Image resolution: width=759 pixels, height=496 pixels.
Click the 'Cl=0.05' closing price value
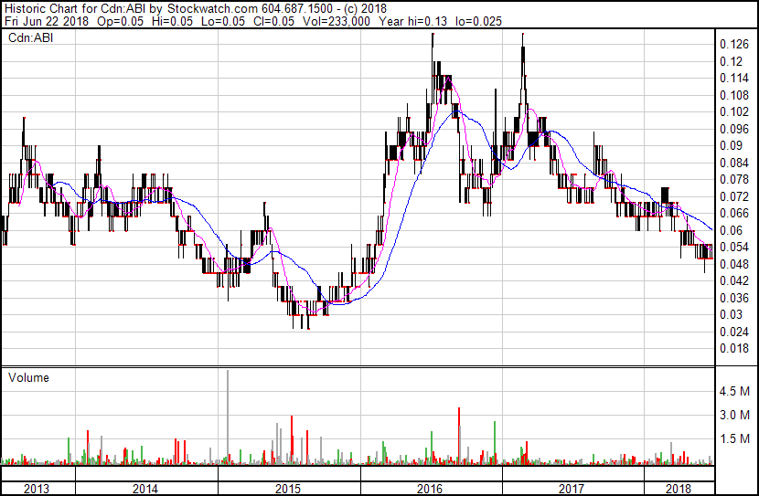273,21
